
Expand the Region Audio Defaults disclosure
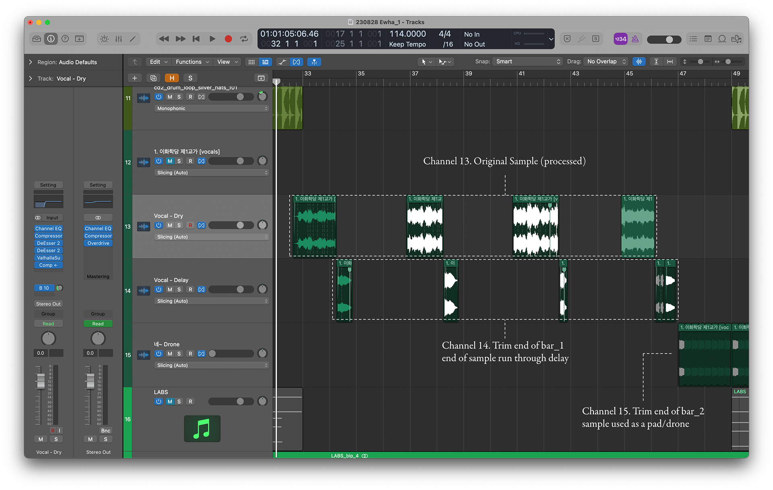[31, 62]
